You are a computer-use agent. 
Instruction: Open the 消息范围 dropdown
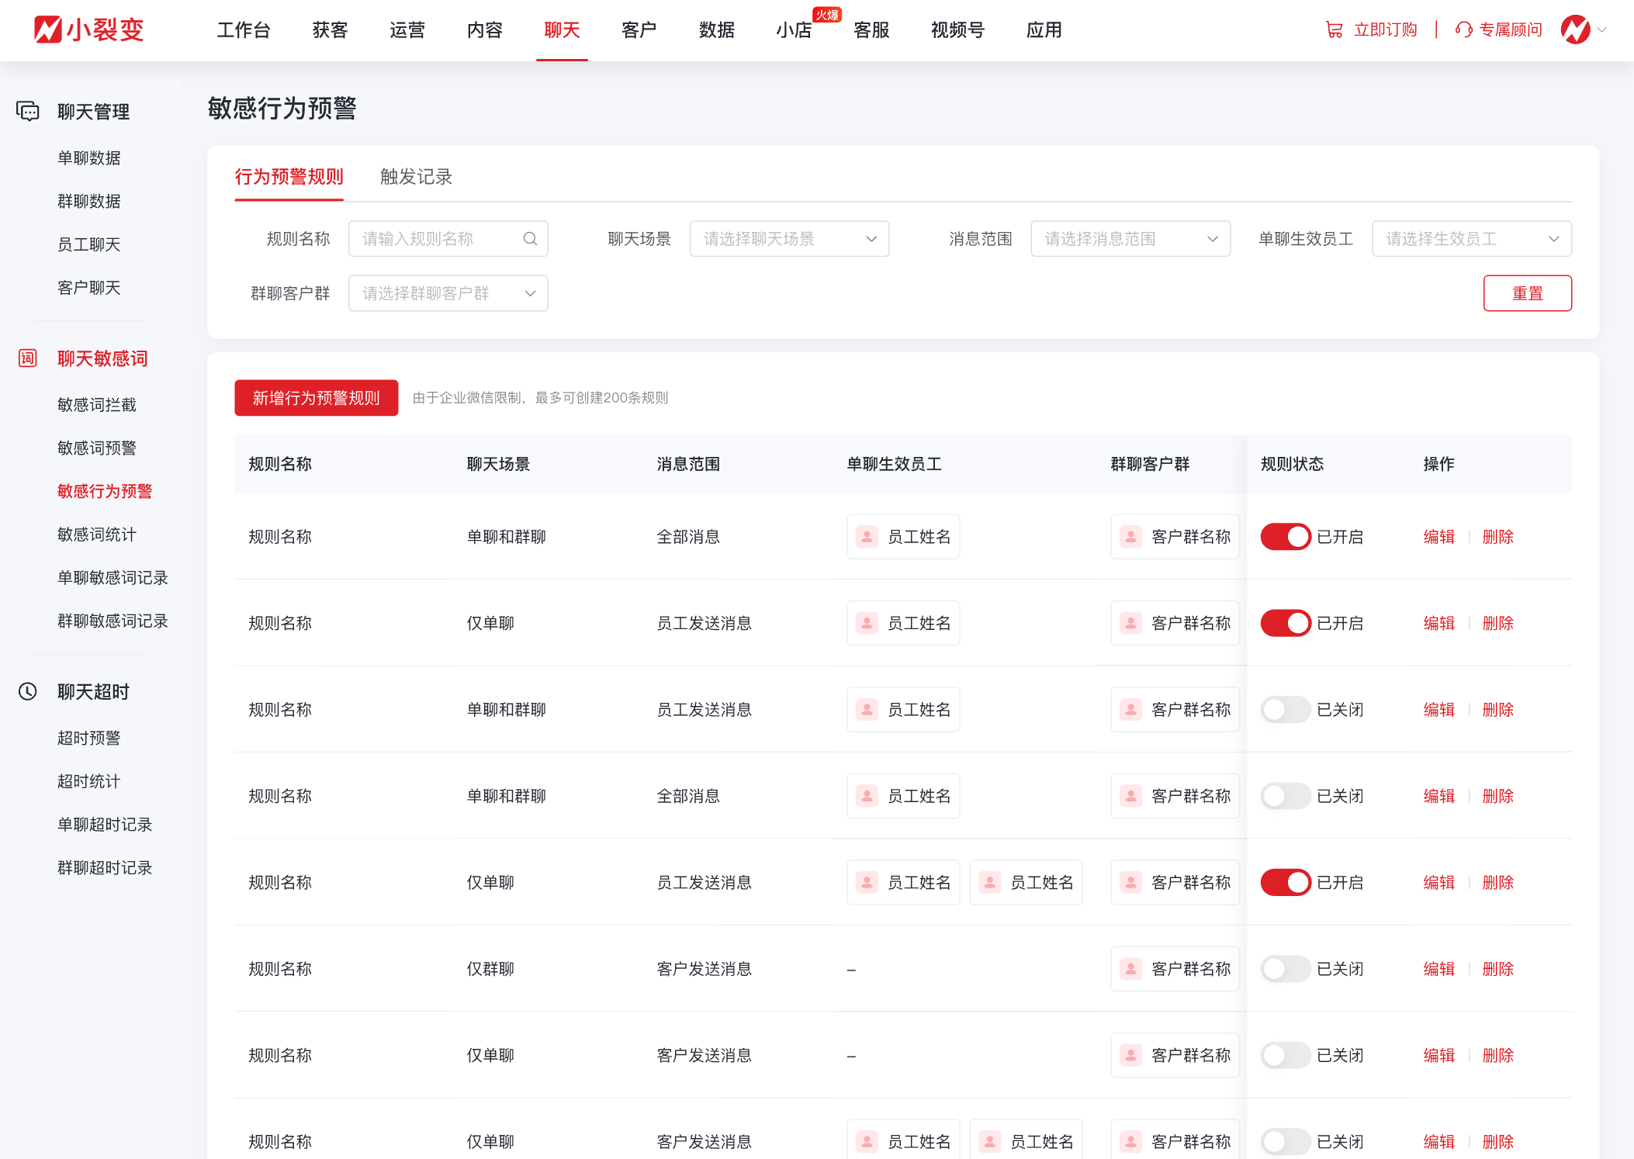pyautogui.click(x=1130, y=239)
